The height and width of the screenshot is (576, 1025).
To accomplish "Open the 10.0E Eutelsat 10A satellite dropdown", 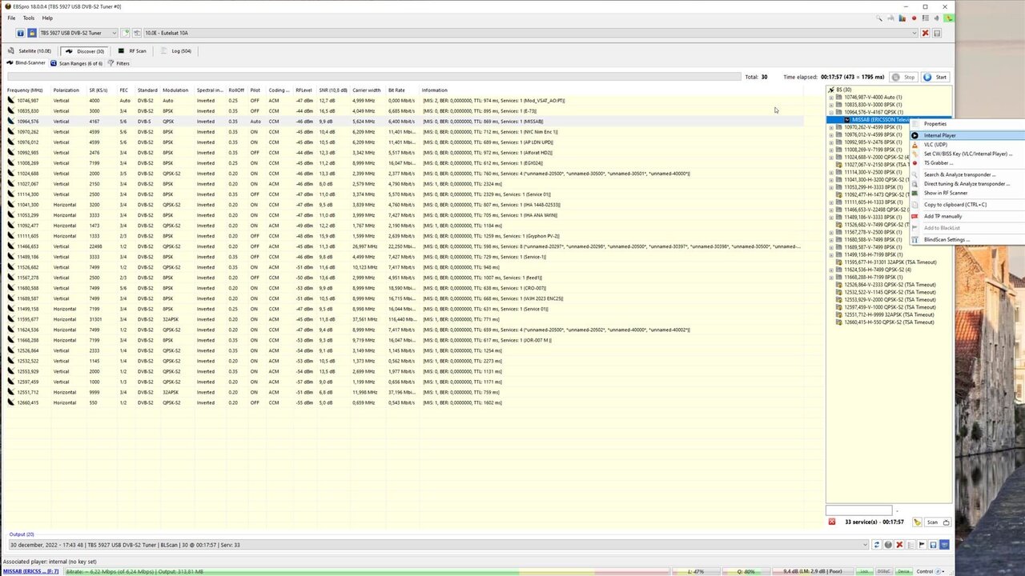I will point(914,33).
